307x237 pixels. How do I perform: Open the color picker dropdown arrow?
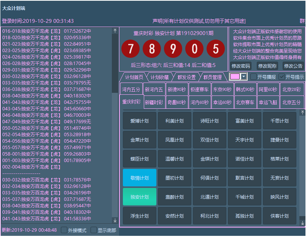[x=244, y=77]
